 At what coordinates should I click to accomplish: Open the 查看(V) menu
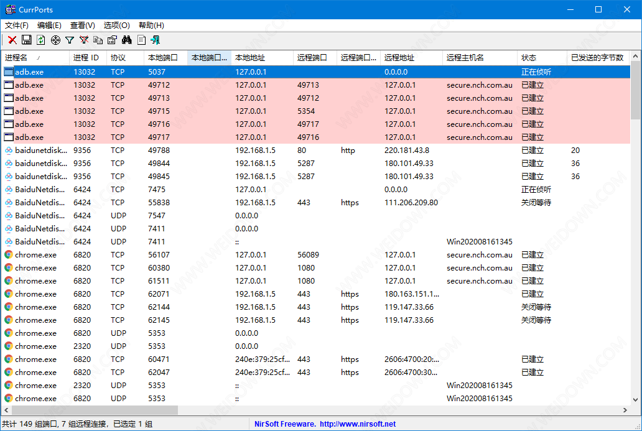(83, 25)
